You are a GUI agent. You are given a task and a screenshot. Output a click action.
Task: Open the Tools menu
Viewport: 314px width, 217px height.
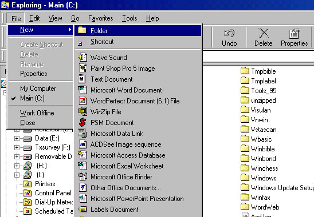129,18
